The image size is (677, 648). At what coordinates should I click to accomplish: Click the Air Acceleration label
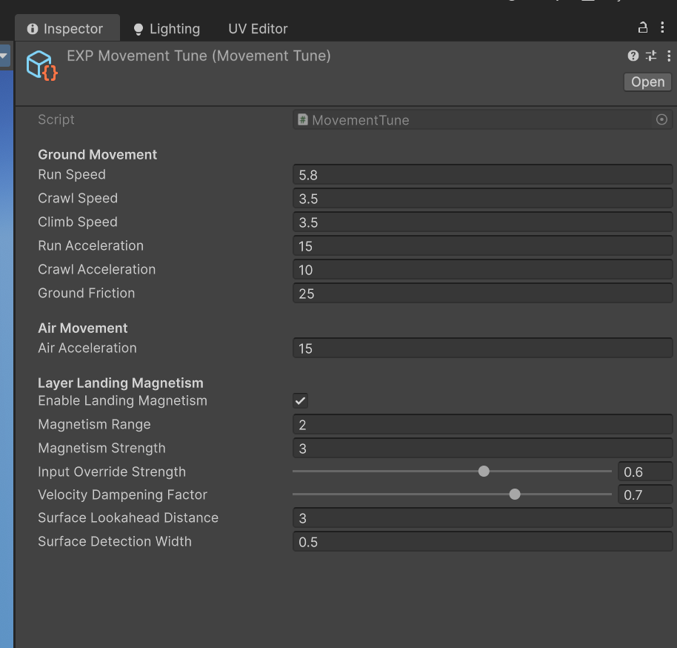[87, 348]
